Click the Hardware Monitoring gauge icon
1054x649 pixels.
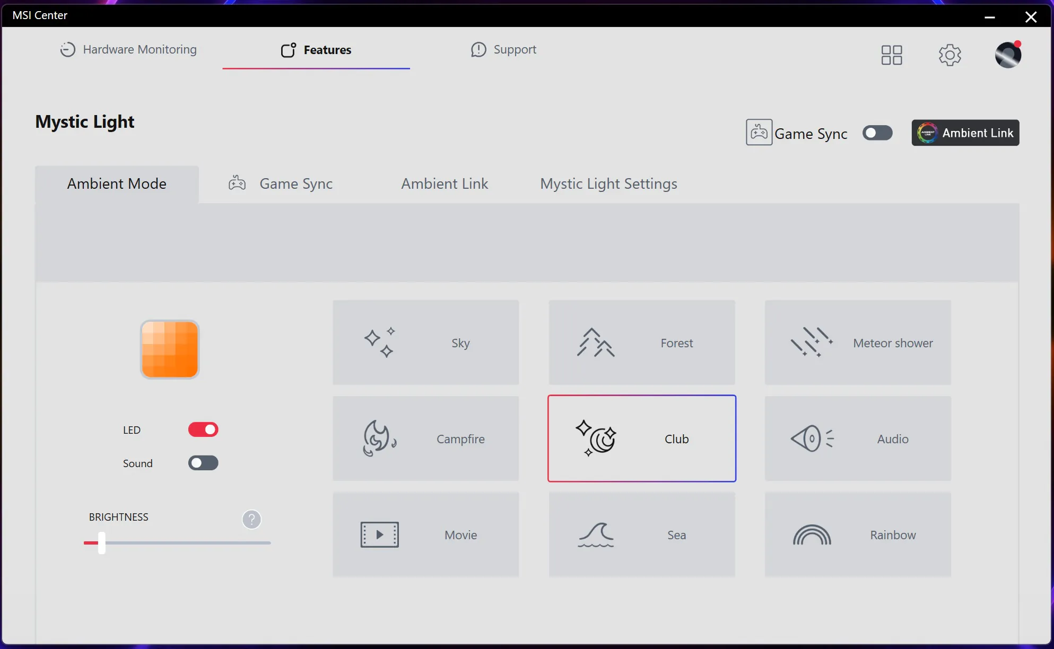click(67, 49)
